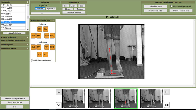Screen dimensions: 196x110
Task: Assign dynamic PFAI measurement under Dinámicos
Action: click(33, 47)
